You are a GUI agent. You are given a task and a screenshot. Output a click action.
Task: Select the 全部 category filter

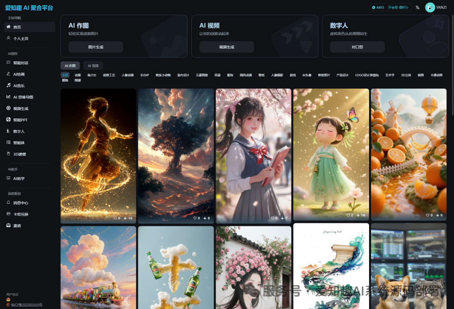coord(65,75)
